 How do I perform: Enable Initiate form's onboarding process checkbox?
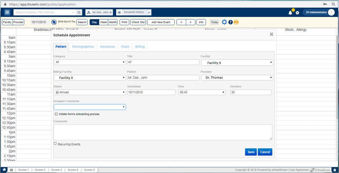[56, 114]
